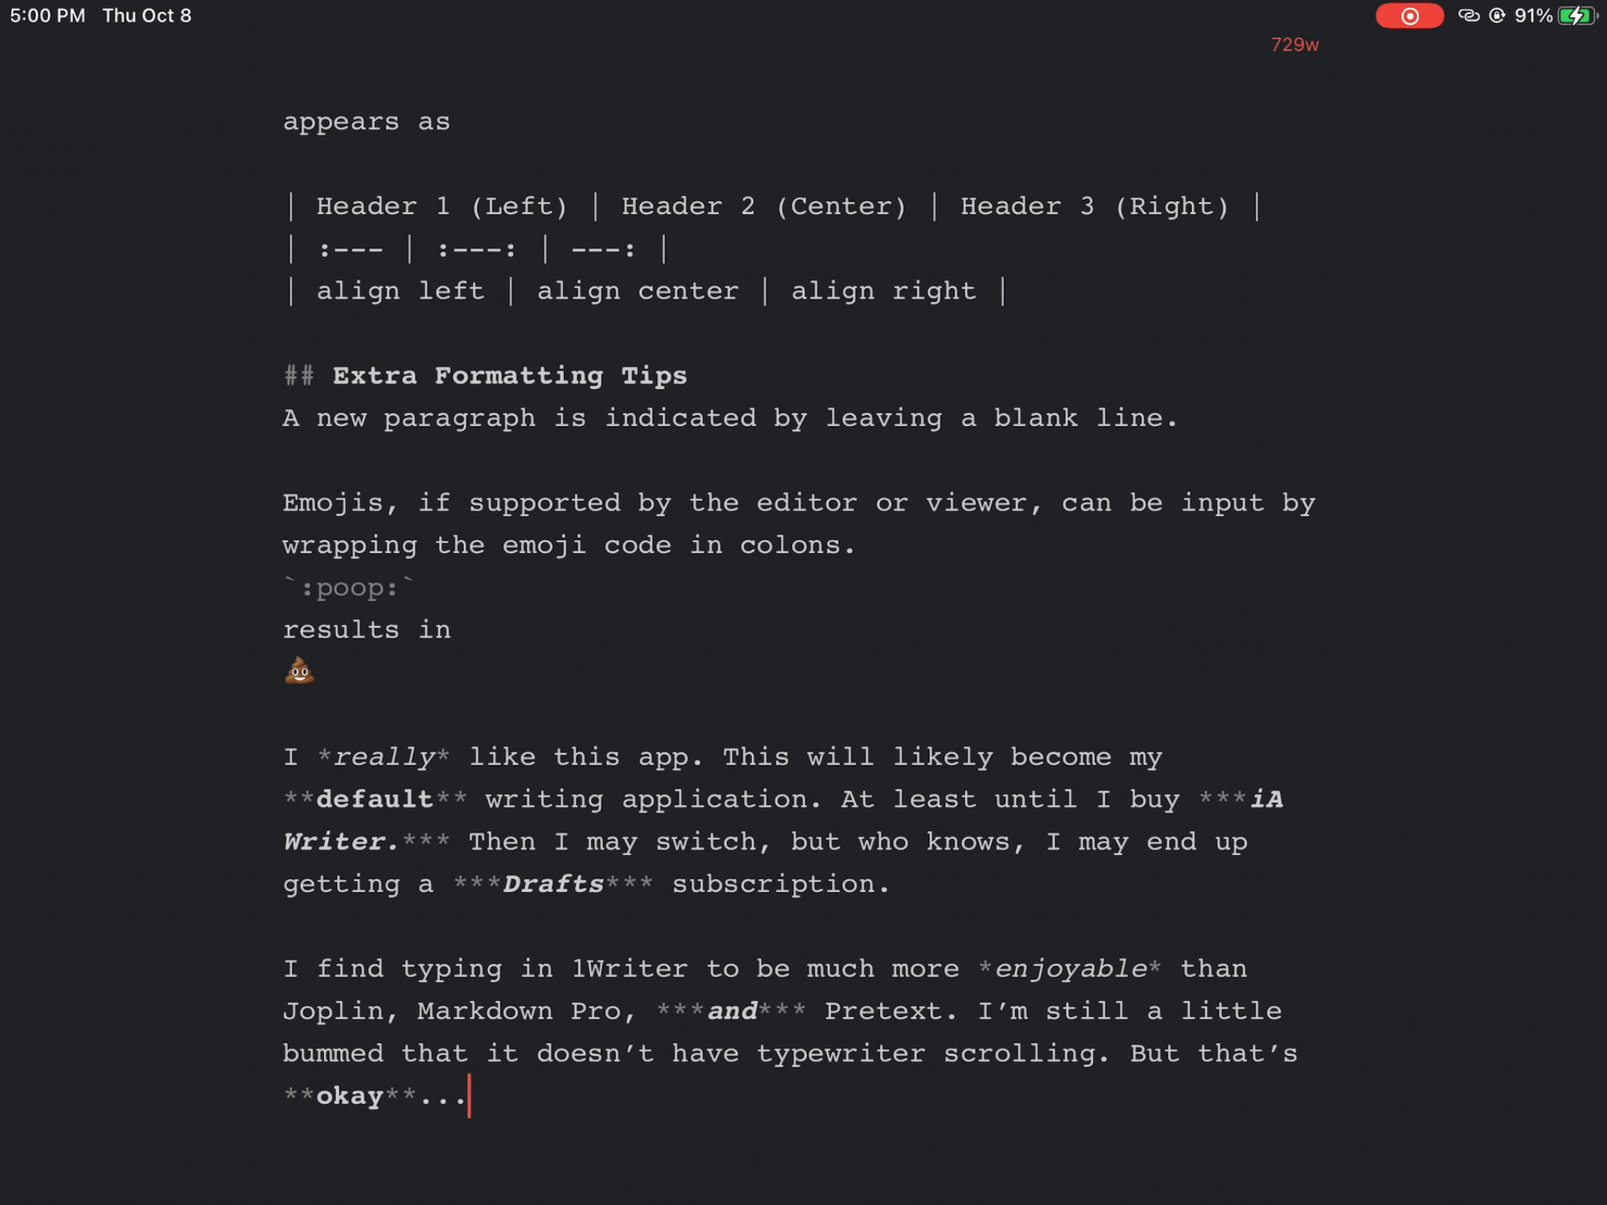Place cursor on the :poop: code snippet

tap(348, 587)
